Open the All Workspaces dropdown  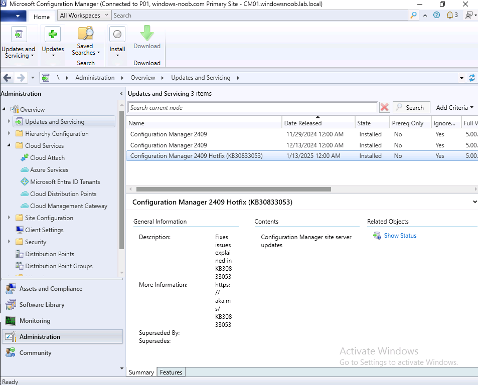coord(84,15)
